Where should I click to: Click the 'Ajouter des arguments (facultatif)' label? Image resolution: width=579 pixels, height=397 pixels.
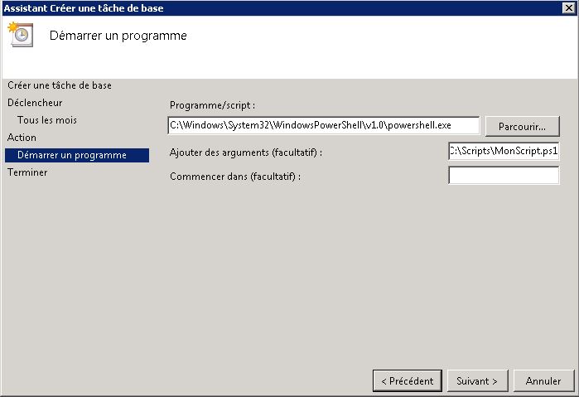coord(246,153)
